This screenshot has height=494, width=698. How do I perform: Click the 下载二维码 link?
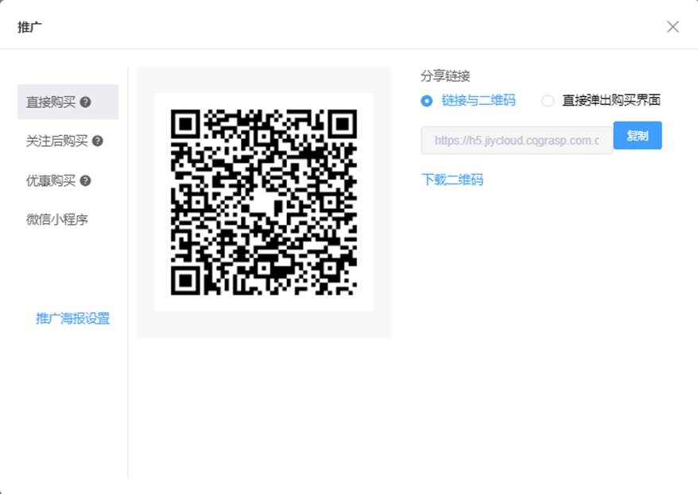pyautogui.click(x=452, y=179)
